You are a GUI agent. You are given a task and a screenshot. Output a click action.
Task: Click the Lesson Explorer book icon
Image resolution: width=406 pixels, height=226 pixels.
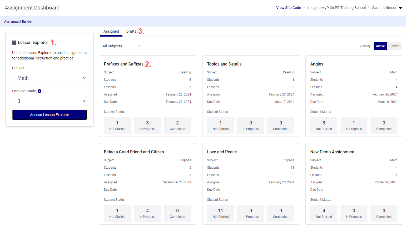pos(14,42)
